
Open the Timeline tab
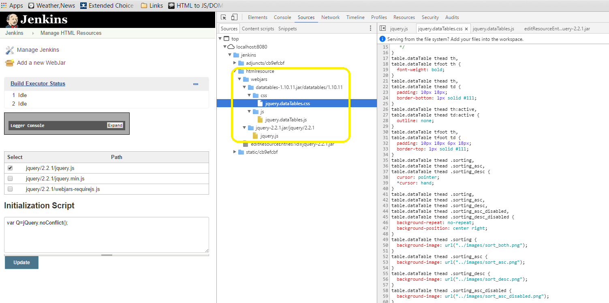(355, 17)
